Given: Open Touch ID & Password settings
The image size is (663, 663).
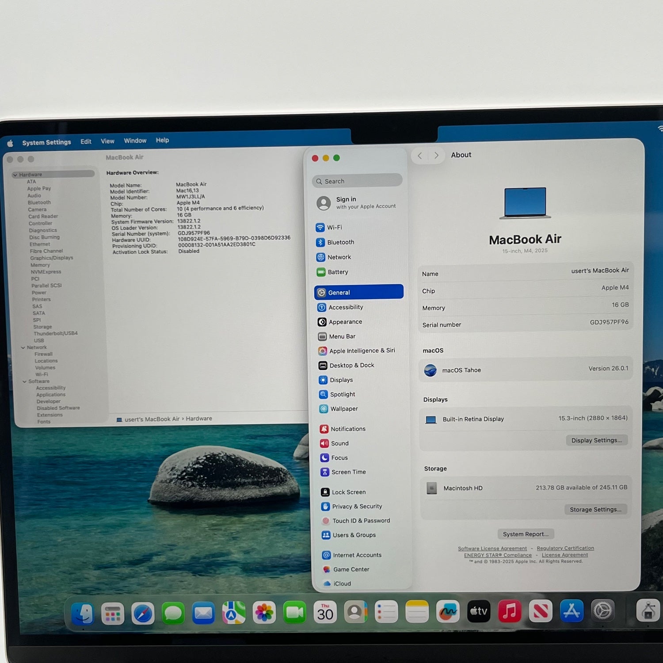Looking at the screenshot, I should pos(361,521).
